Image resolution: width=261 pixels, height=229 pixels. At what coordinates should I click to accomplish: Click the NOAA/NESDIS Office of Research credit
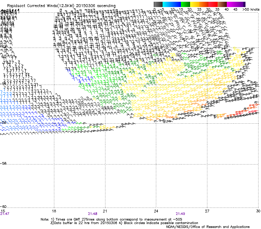pyautogui.click(x=208, y=227)
